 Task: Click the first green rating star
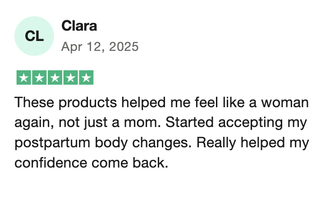24,77
